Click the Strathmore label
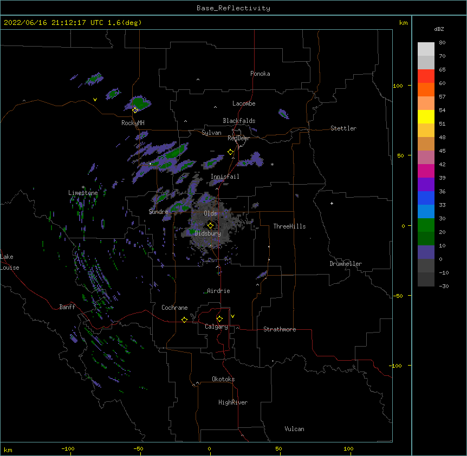The height and width of the screenshot is (456, 467). 280,329
